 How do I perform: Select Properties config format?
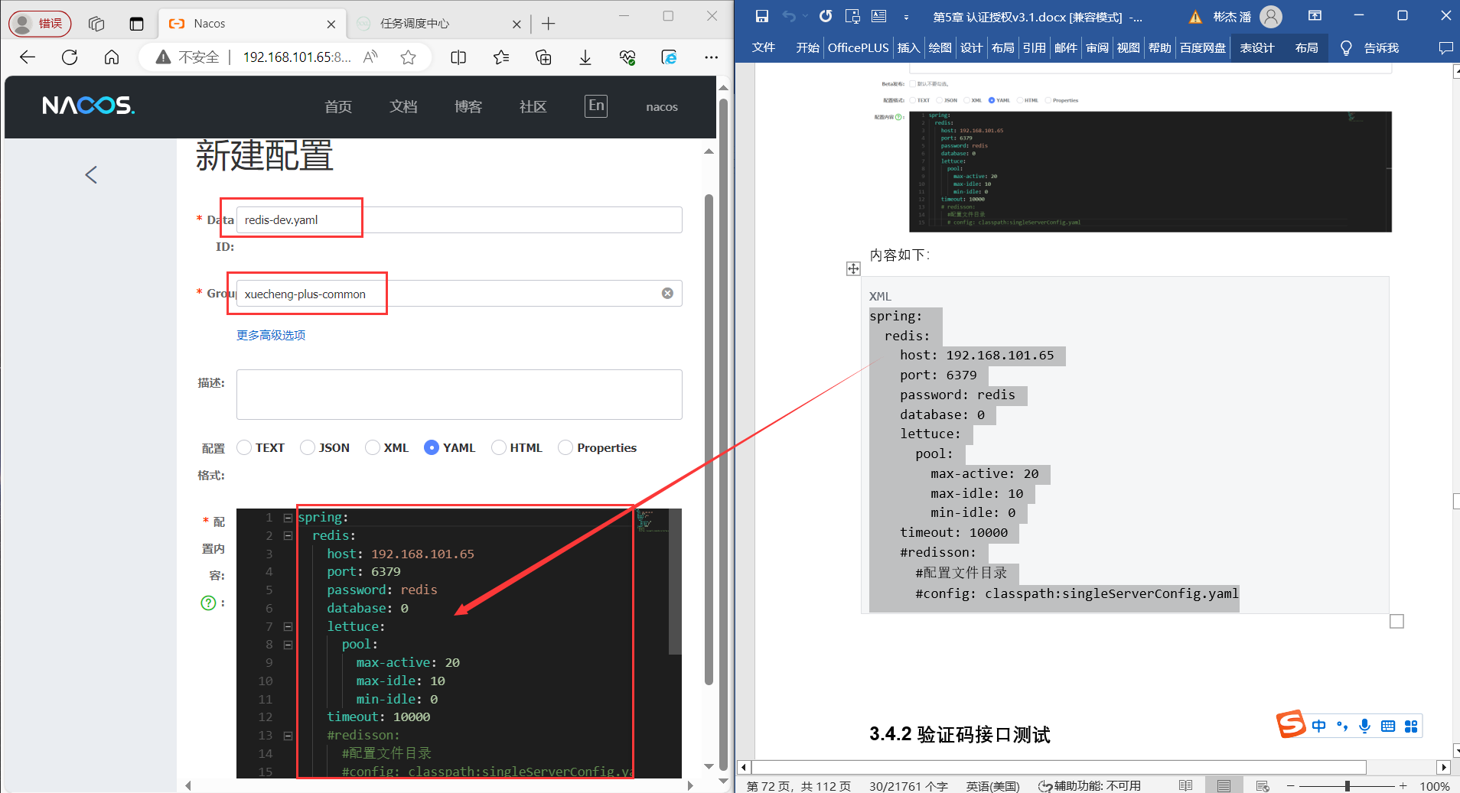565,447
